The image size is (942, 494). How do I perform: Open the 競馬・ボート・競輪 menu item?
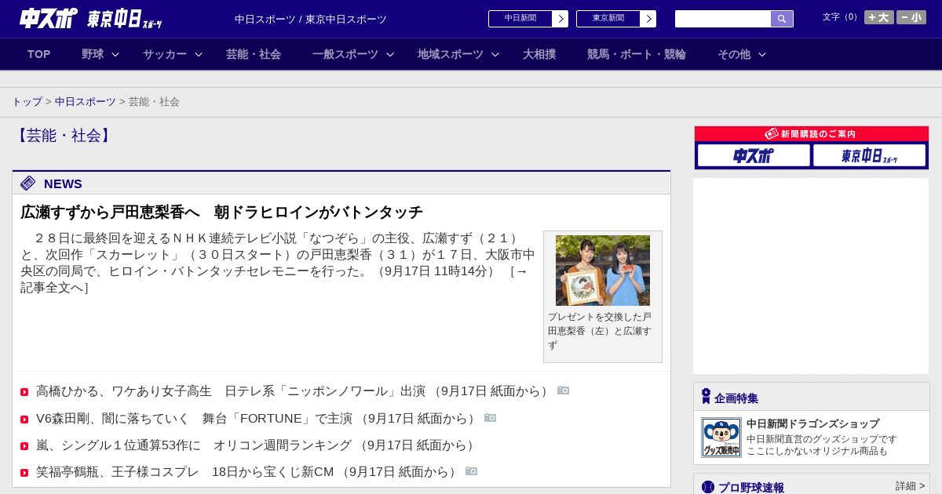637,54
